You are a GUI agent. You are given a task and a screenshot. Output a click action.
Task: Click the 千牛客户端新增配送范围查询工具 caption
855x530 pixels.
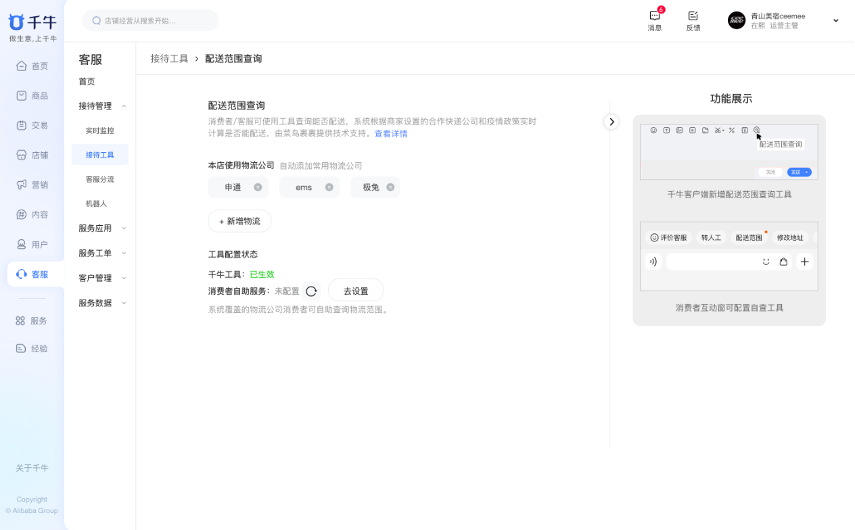tap(729, 195)
